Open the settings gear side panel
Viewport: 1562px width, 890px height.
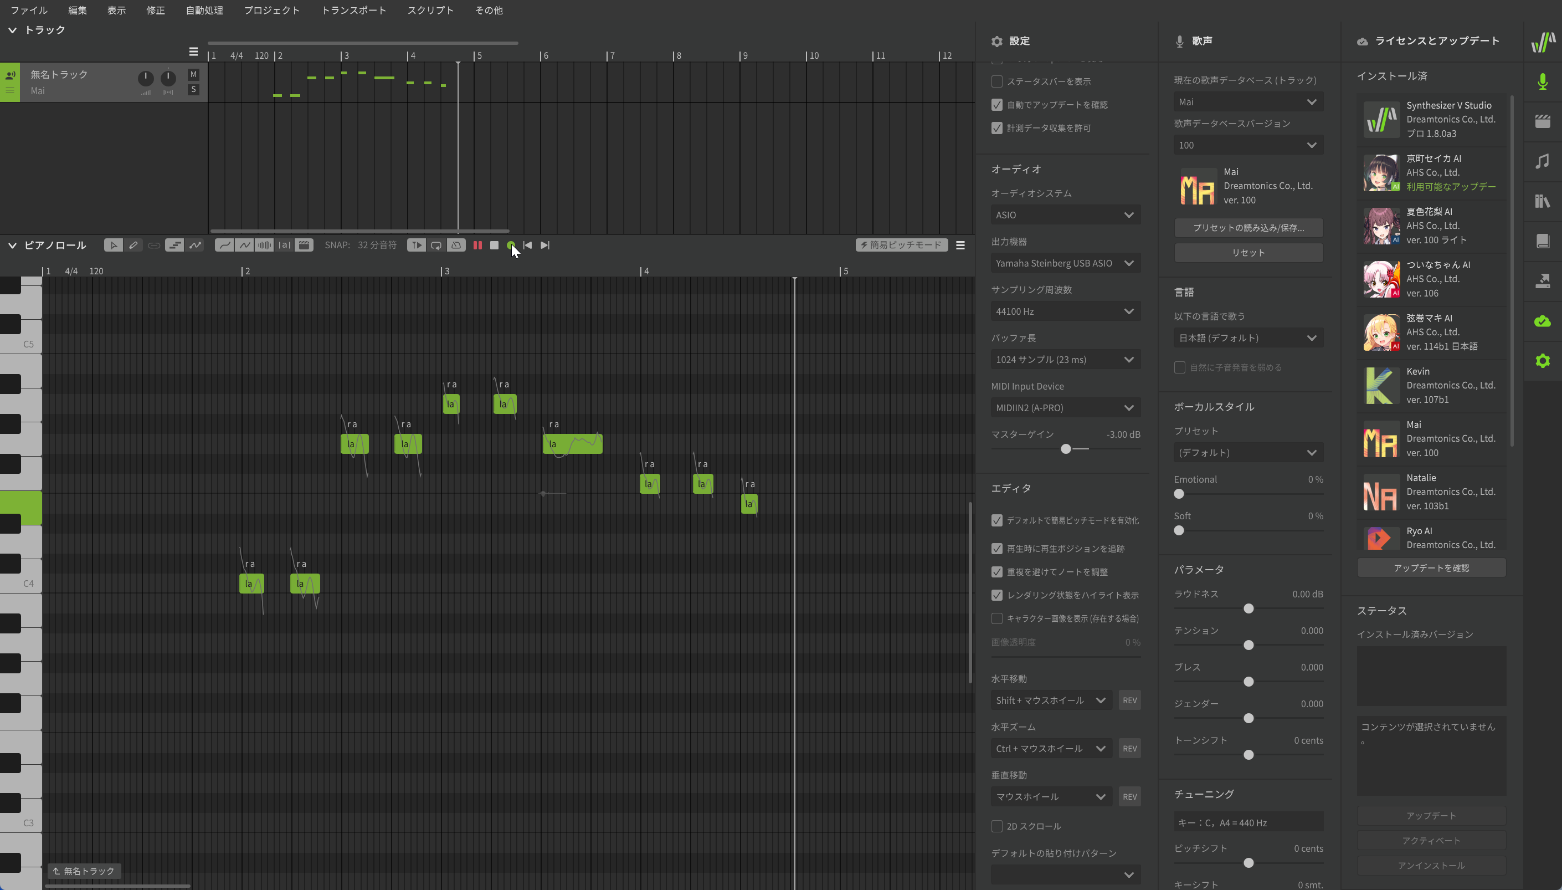pos(1543,361)
